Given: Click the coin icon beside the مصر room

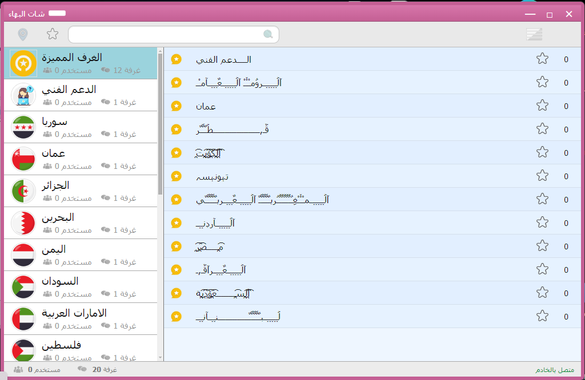Looking at the screenshot, I should [x=176, y=246].
